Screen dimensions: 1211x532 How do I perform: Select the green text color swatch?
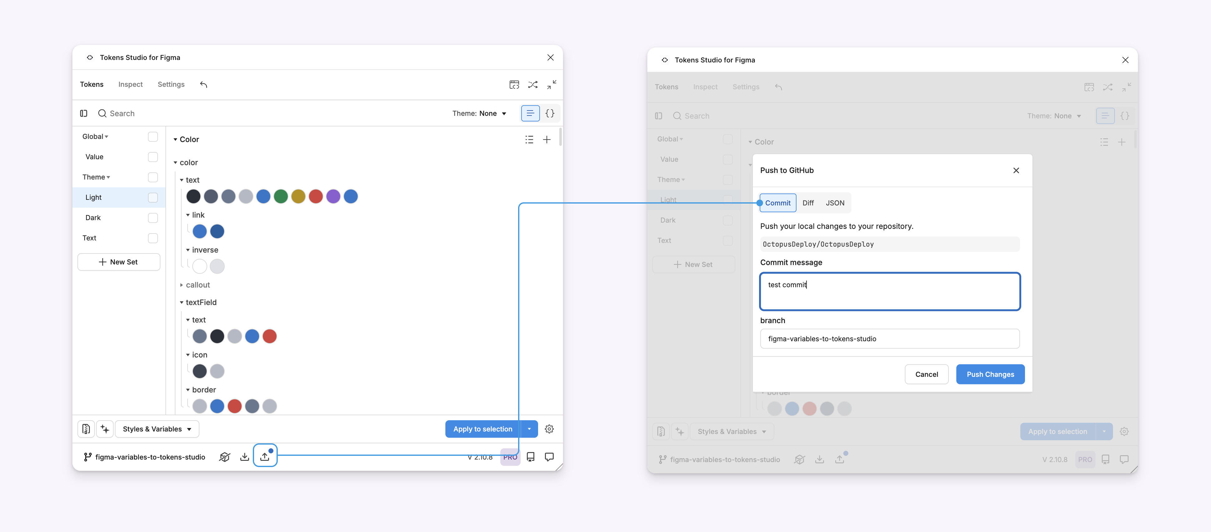tap(281, 197)
